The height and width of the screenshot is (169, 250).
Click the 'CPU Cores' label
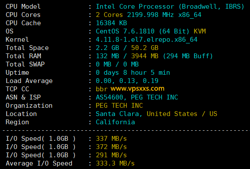pos(23,15)
